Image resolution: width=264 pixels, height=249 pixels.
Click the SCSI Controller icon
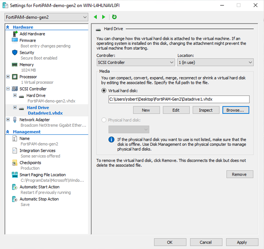coord(15,89)
